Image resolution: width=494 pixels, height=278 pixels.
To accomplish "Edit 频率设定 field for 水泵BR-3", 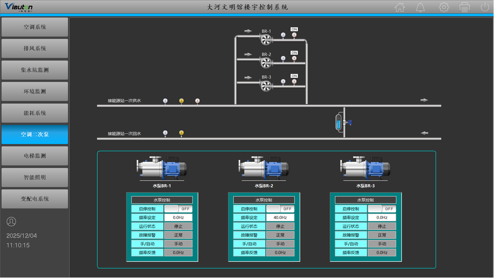I will coord(382,218).
